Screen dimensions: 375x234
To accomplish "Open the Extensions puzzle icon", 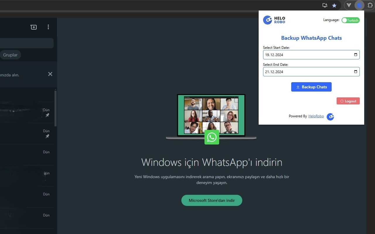I will tap(370, 5).
